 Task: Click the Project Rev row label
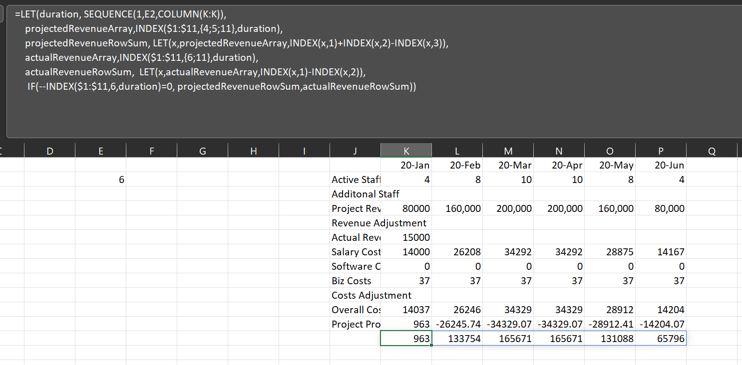(355, 208)
